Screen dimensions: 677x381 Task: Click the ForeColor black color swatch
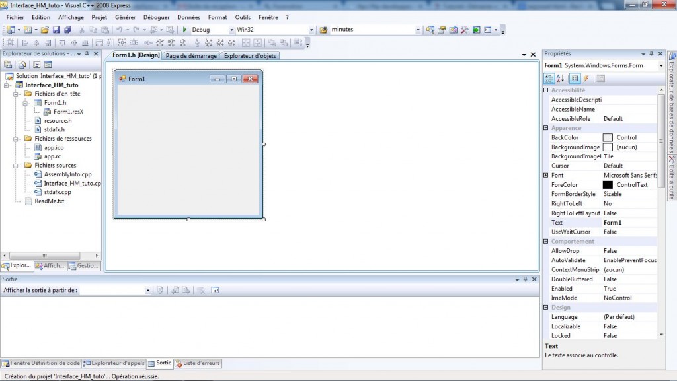608,185
